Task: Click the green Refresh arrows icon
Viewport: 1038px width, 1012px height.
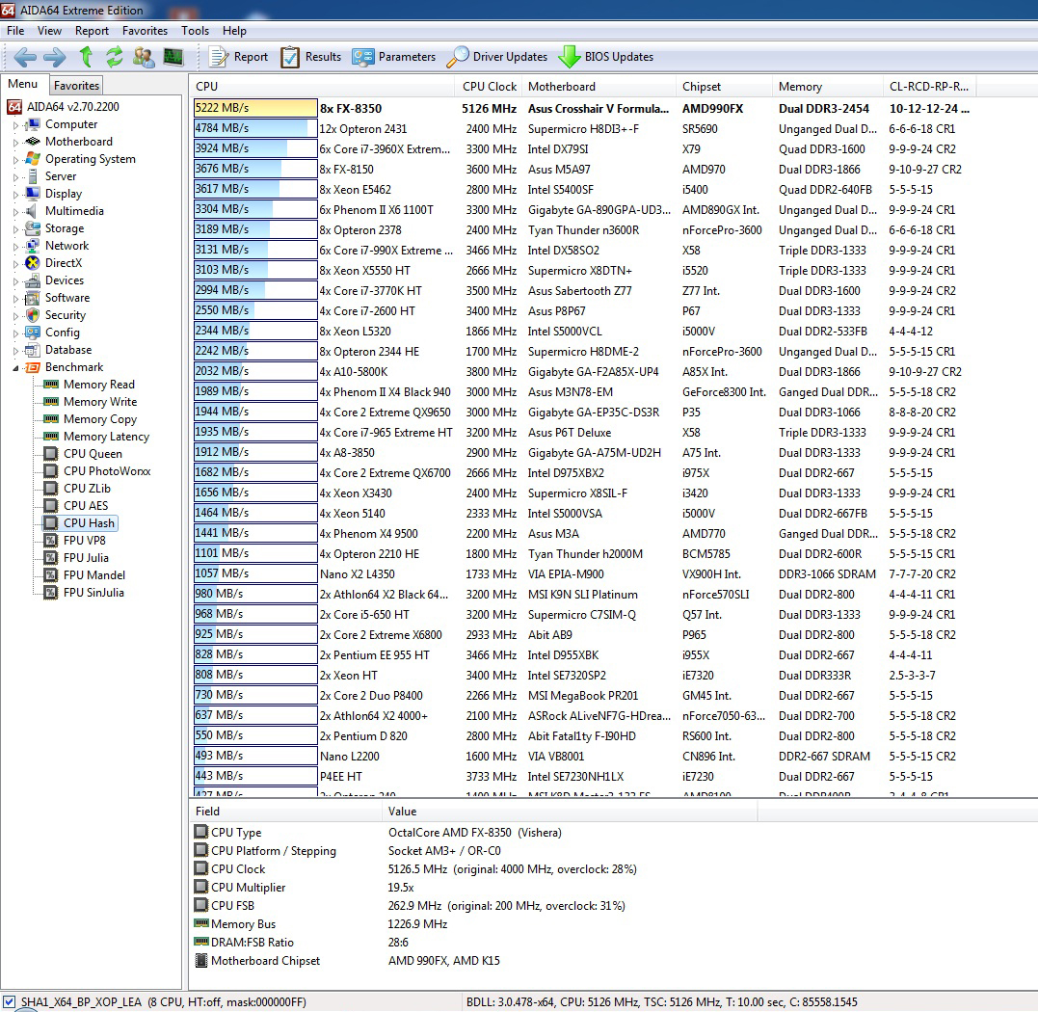Action: pyautogui.click(x=115, y=57)
